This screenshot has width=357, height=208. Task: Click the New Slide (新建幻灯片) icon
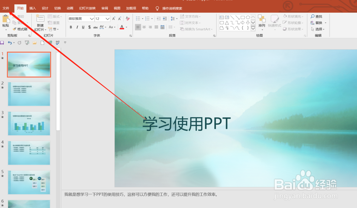[x=40, y=20]
